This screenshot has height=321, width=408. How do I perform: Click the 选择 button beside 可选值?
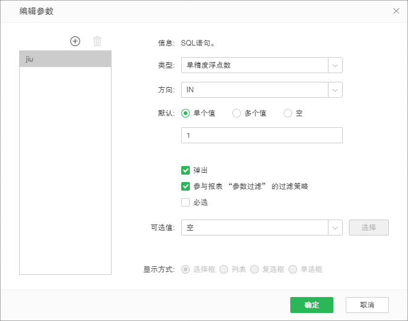point(369,228)
